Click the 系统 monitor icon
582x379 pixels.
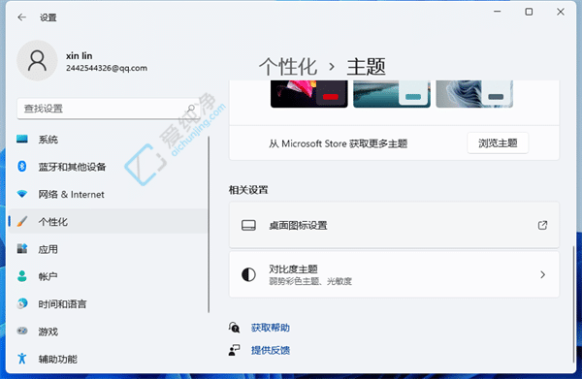(22, 139)
